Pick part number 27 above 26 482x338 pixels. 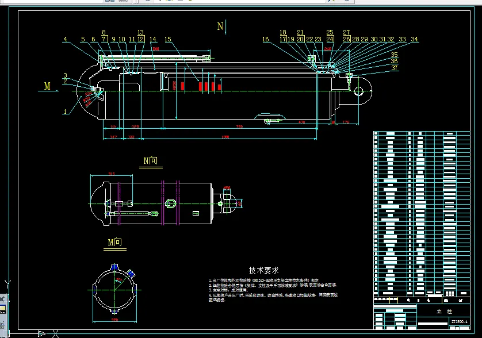[x=346, y=32]
